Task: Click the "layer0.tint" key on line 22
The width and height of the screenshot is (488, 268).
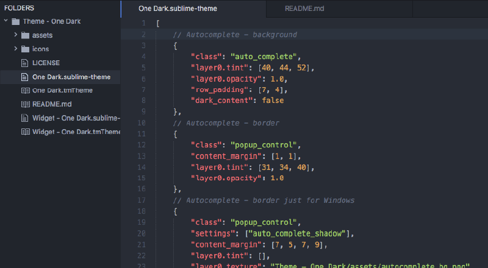Action: tap(220, 256)
